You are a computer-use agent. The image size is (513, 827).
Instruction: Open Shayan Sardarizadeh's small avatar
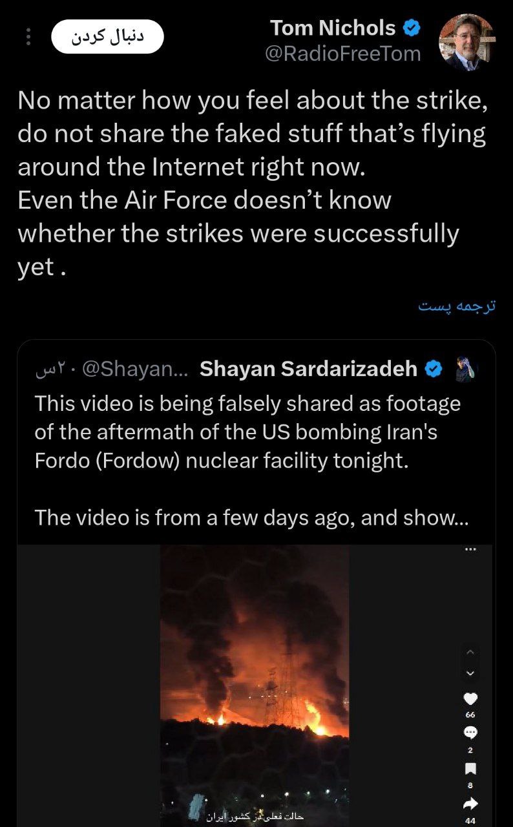pos(466,368)
